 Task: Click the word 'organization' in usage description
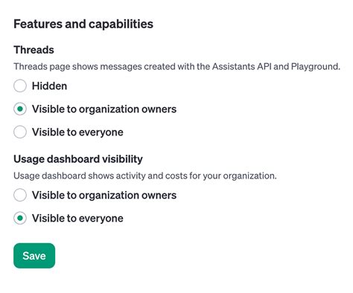(249, 176)
